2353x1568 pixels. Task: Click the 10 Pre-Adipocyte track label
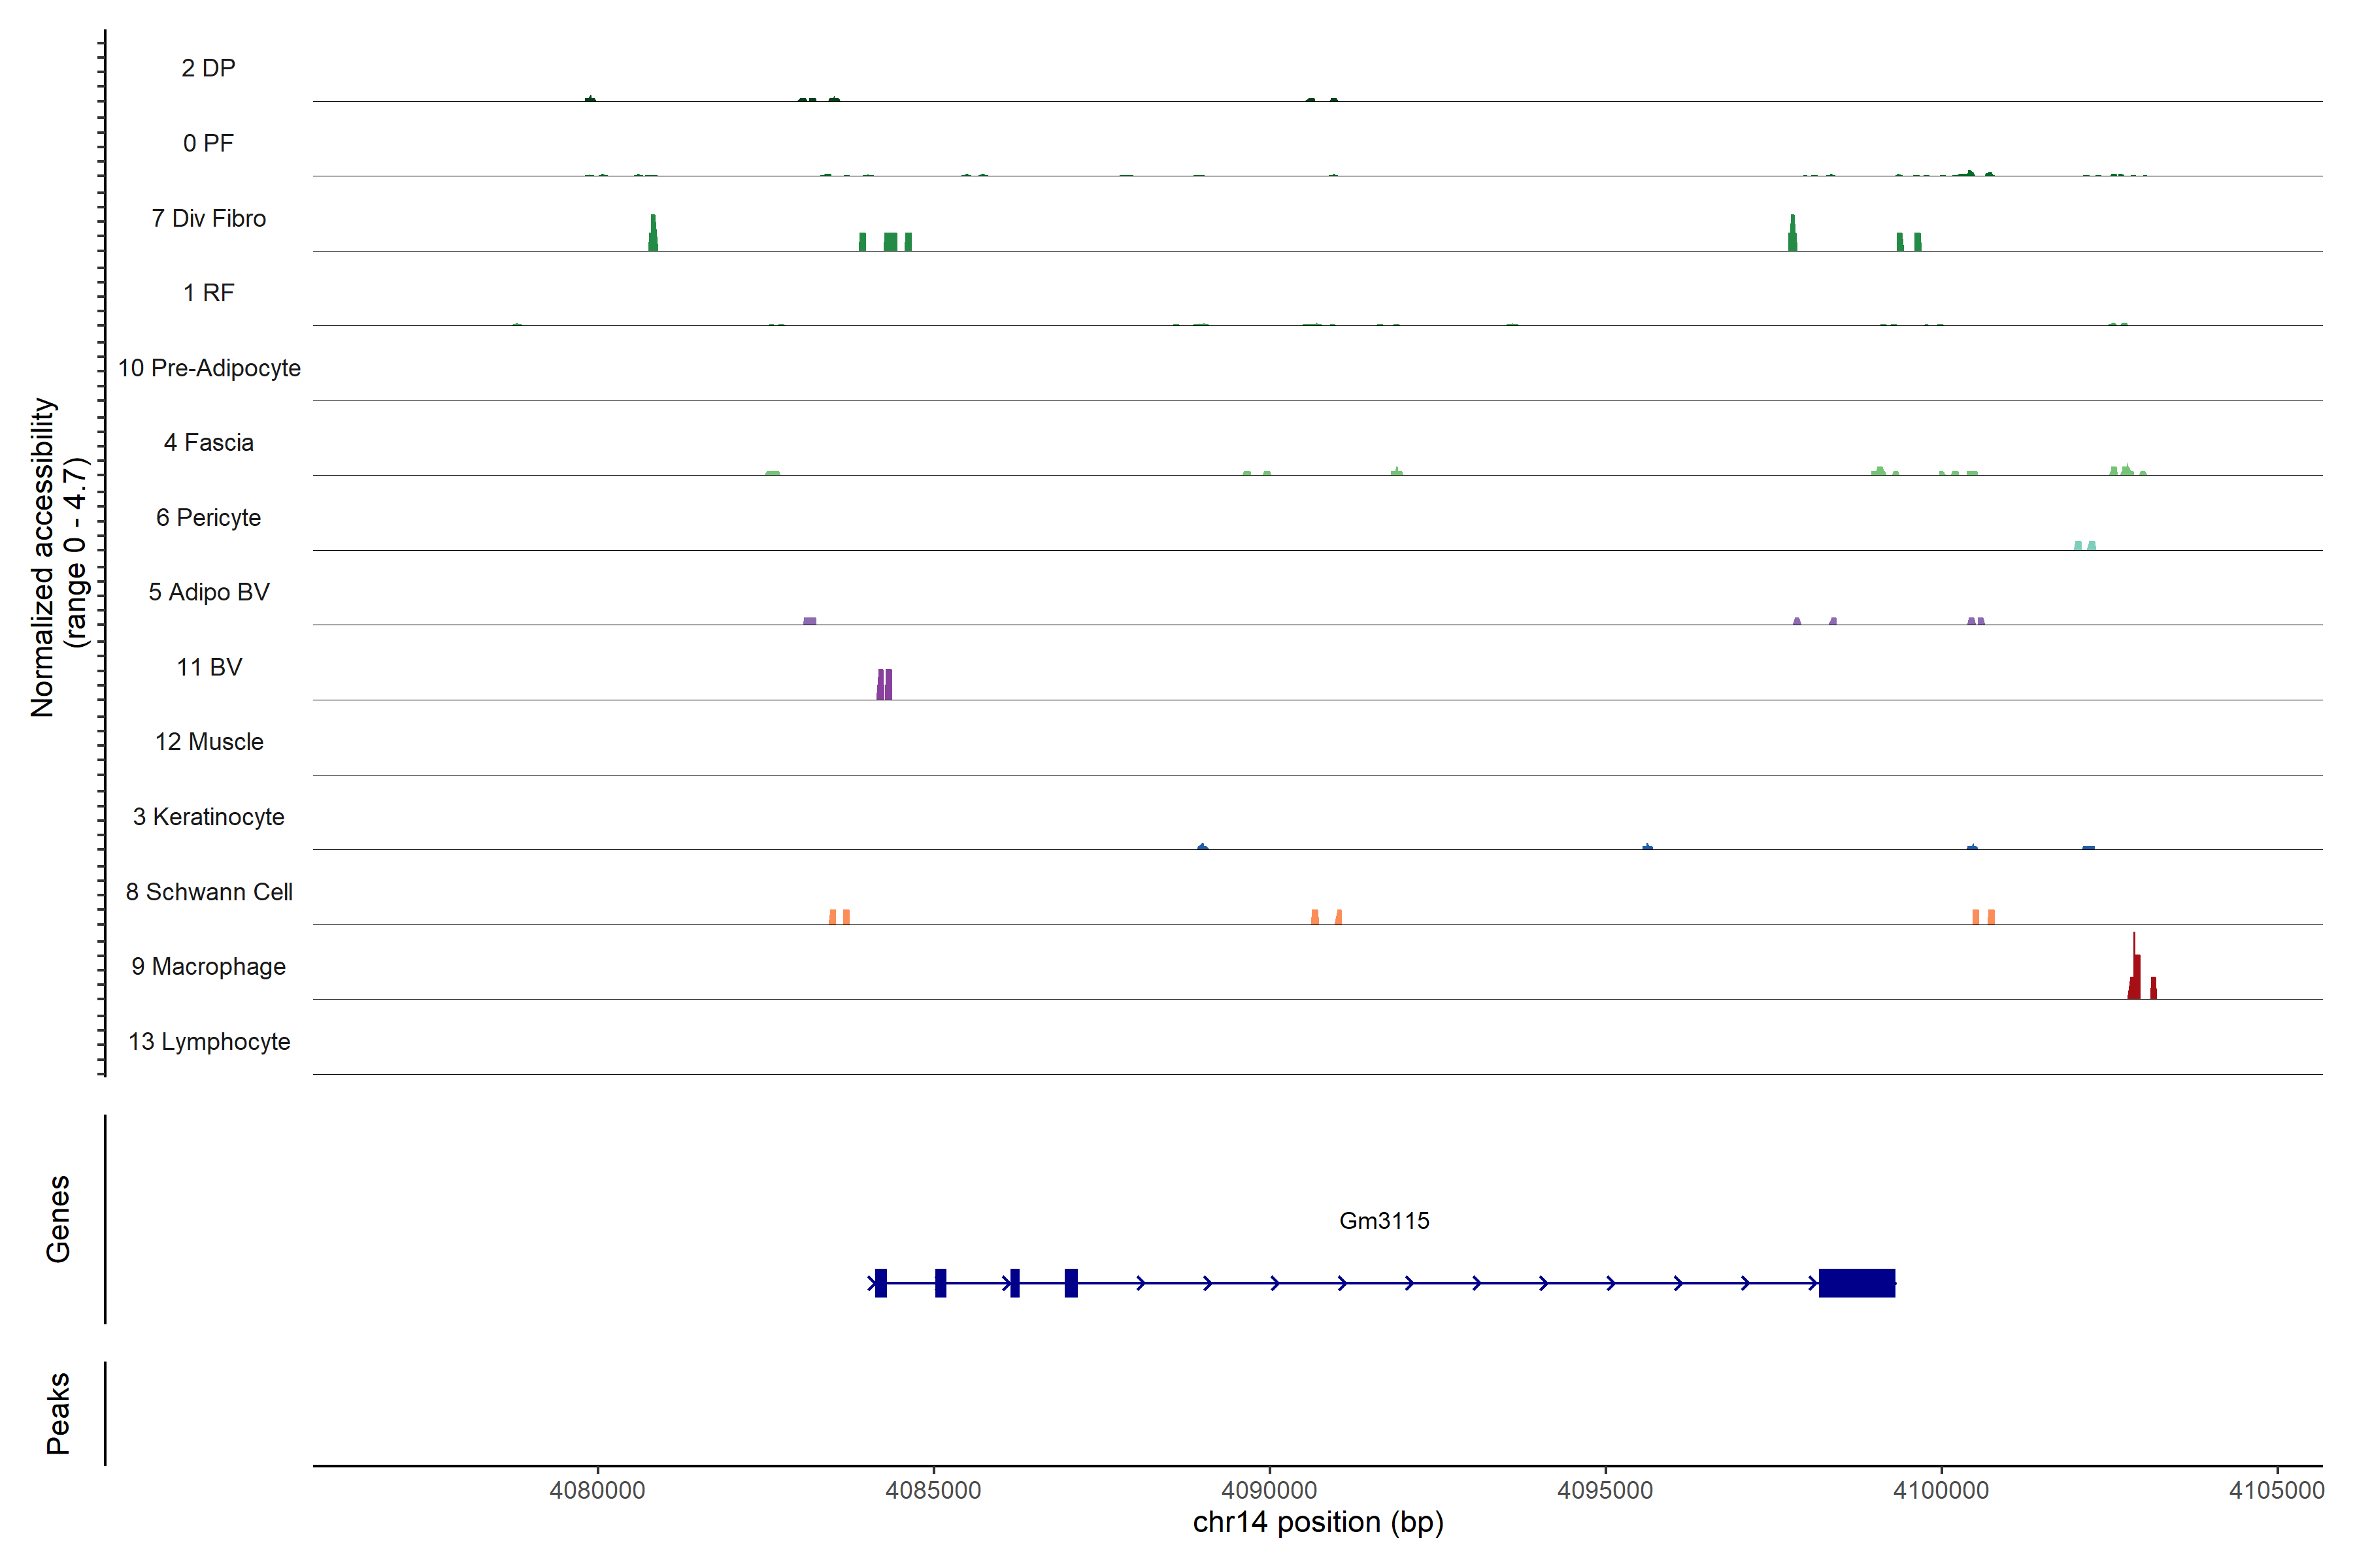coord(208,368)
